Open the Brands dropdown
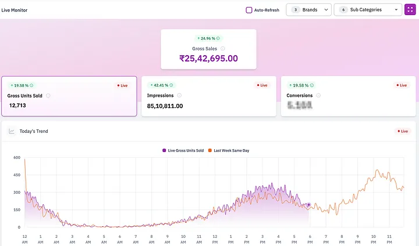 click(309, 10)
